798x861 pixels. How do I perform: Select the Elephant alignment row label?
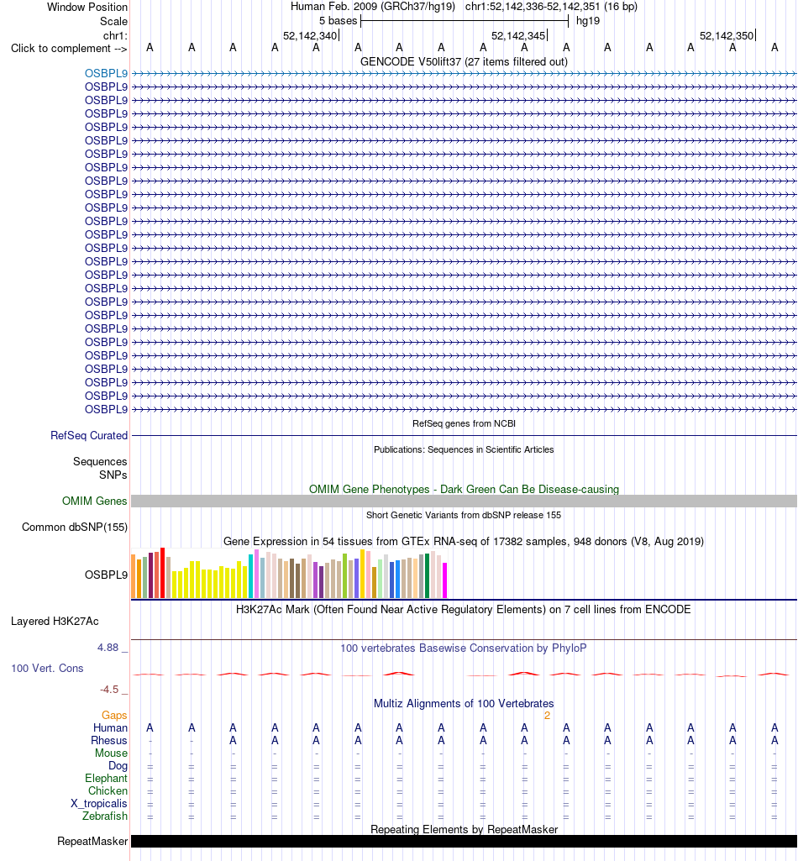point(106,778)
